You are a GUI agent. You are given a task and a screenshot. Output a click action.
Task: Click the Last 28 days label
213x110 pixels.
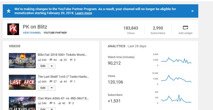[x=137, y=46]
